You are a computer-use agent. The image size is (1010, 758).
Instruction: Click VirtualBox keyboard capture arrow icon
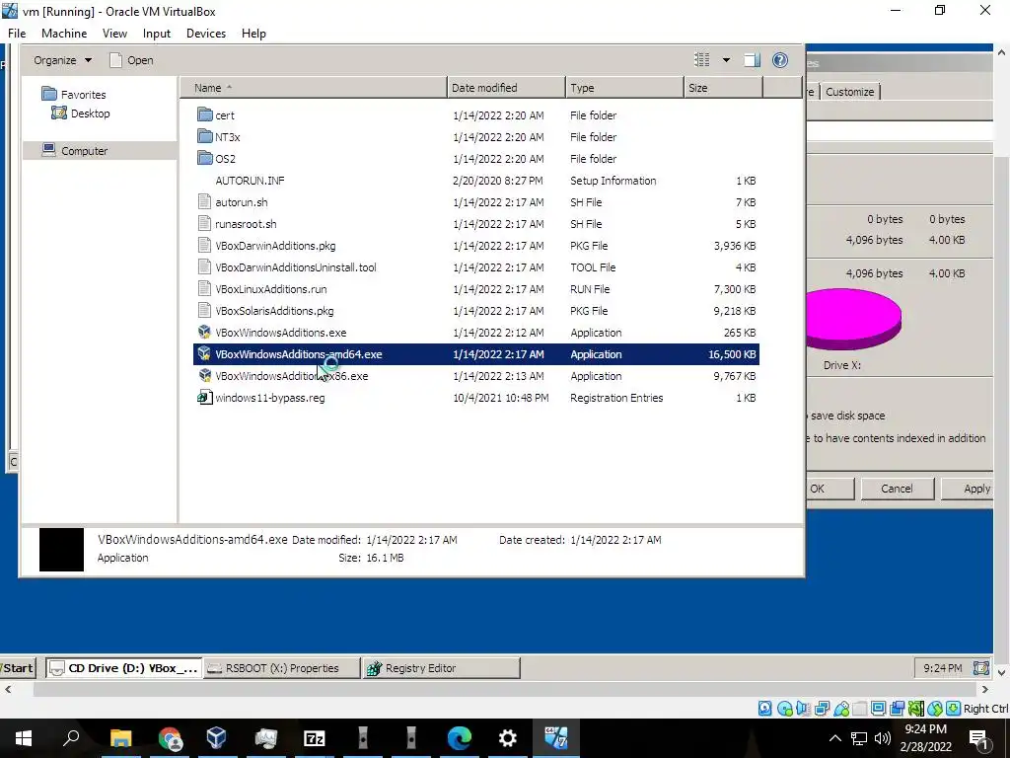pyautogui.click(x=954, y=709)
